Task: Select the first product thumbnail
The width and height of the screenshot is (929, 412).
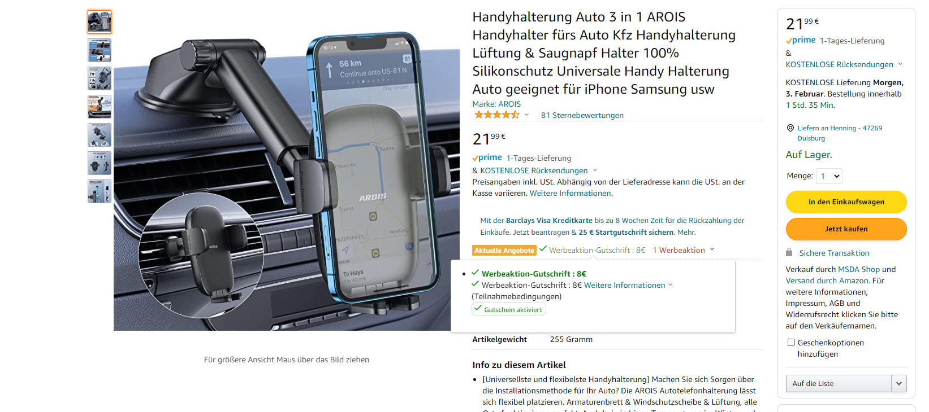Action: pos(100,22)
